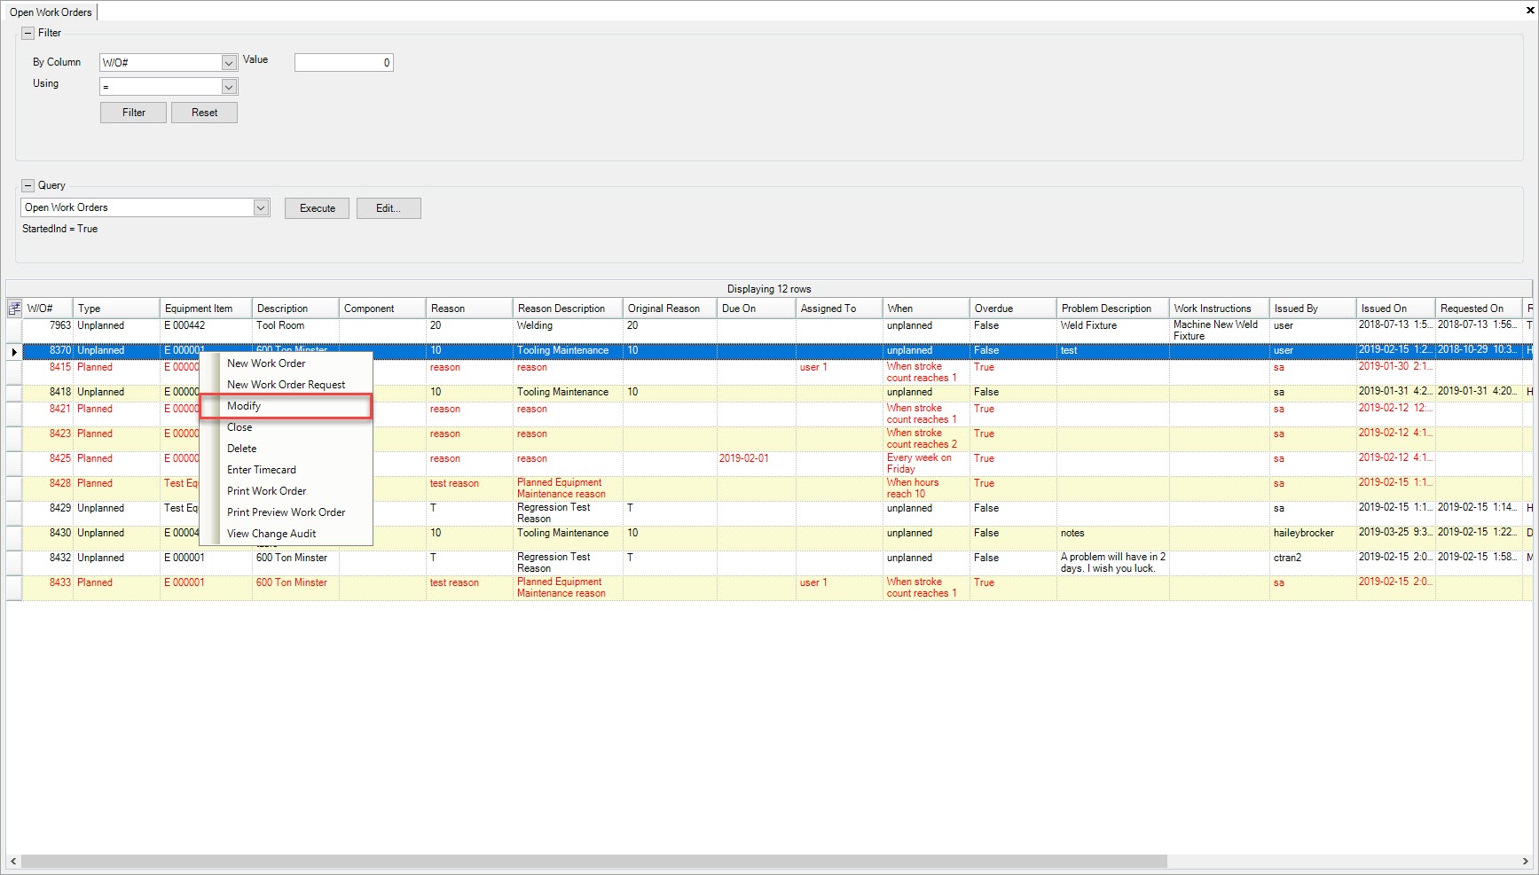Sort by the Overdue column header

pyautogui.click(x=1013, y=309)
